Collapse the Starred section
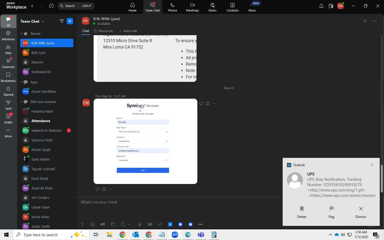Image resolution: width=384 pixels, height=240 pixels. click(21, 34)
